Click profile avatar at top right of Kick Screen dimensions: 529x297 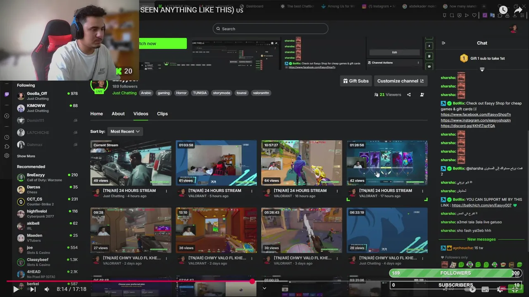(514, 28)
